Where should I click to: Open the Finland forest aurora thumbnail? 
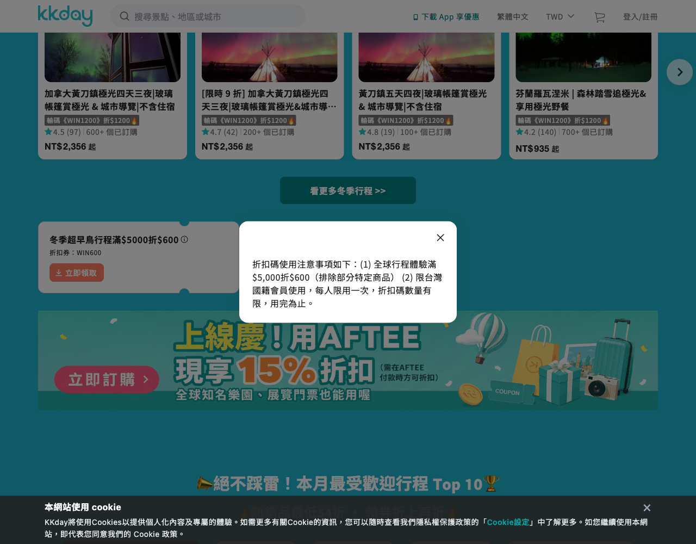(583, 57)
